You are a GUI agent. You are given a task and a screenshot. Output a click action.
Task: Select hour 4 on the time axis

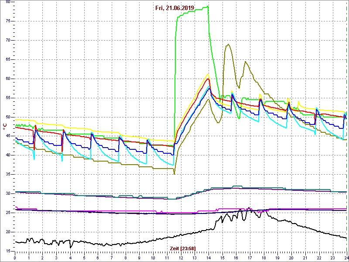[x=70, y=257]
